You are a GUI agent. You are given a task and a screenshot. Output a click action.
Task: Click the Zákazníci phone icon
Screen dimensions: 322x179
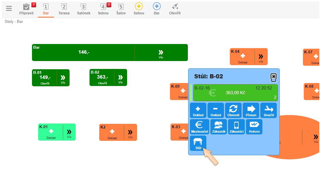point(236,127)
